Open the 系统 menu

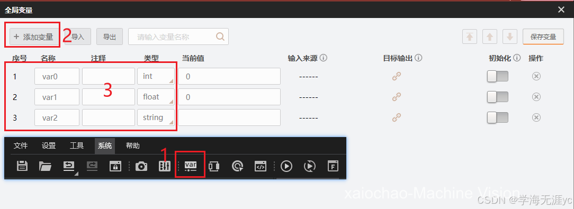105,146
